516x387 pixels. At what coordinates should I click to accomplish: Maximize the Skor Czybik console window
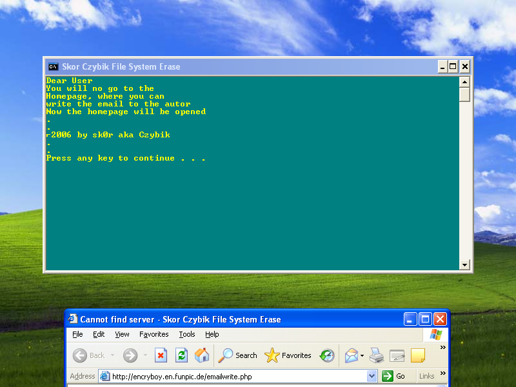click(453, 67)
